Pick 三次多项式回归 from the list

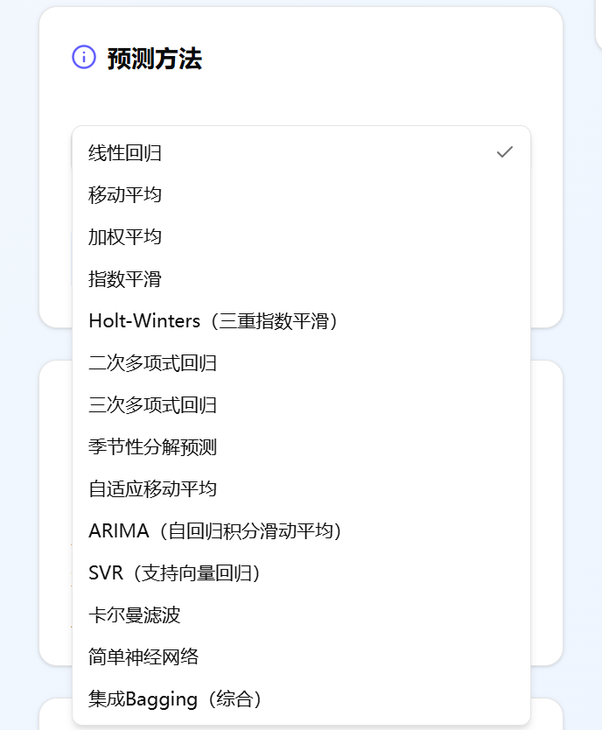(153, 405)
